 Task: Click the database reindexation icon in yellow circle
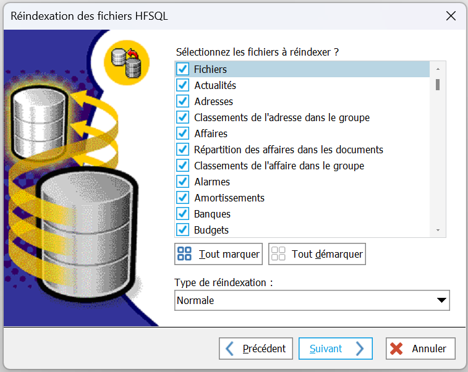(127, 62)
